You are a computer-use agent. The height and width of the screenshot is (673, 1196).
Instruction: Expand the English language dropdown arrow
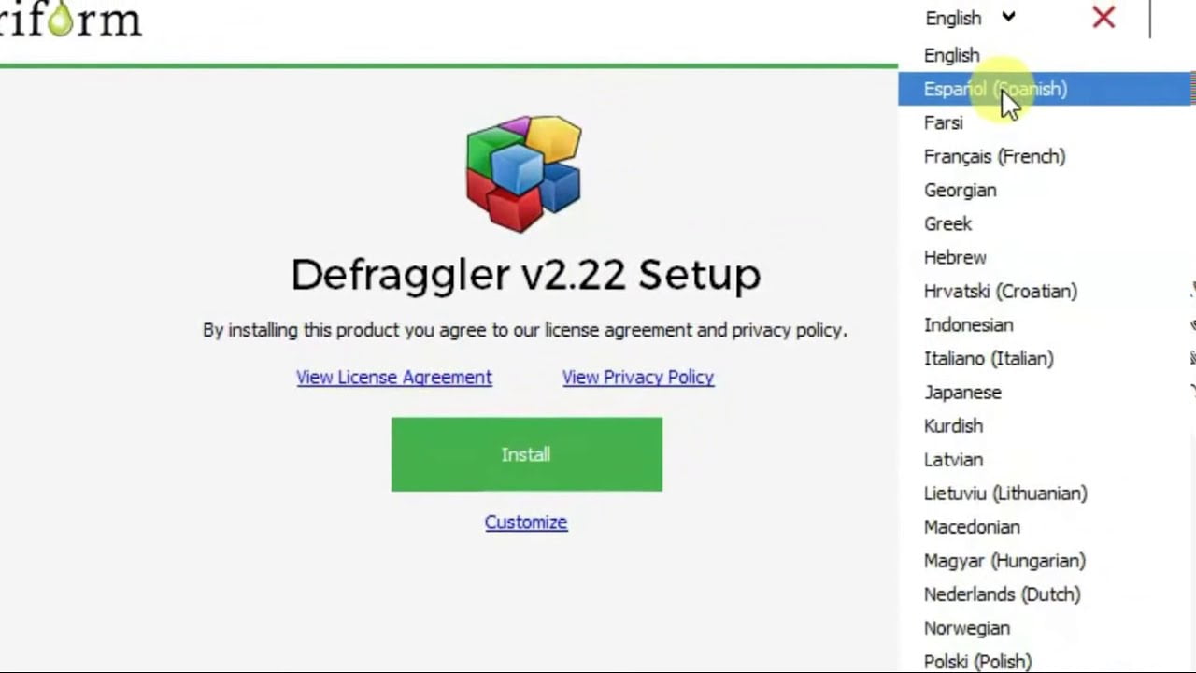1008,17
